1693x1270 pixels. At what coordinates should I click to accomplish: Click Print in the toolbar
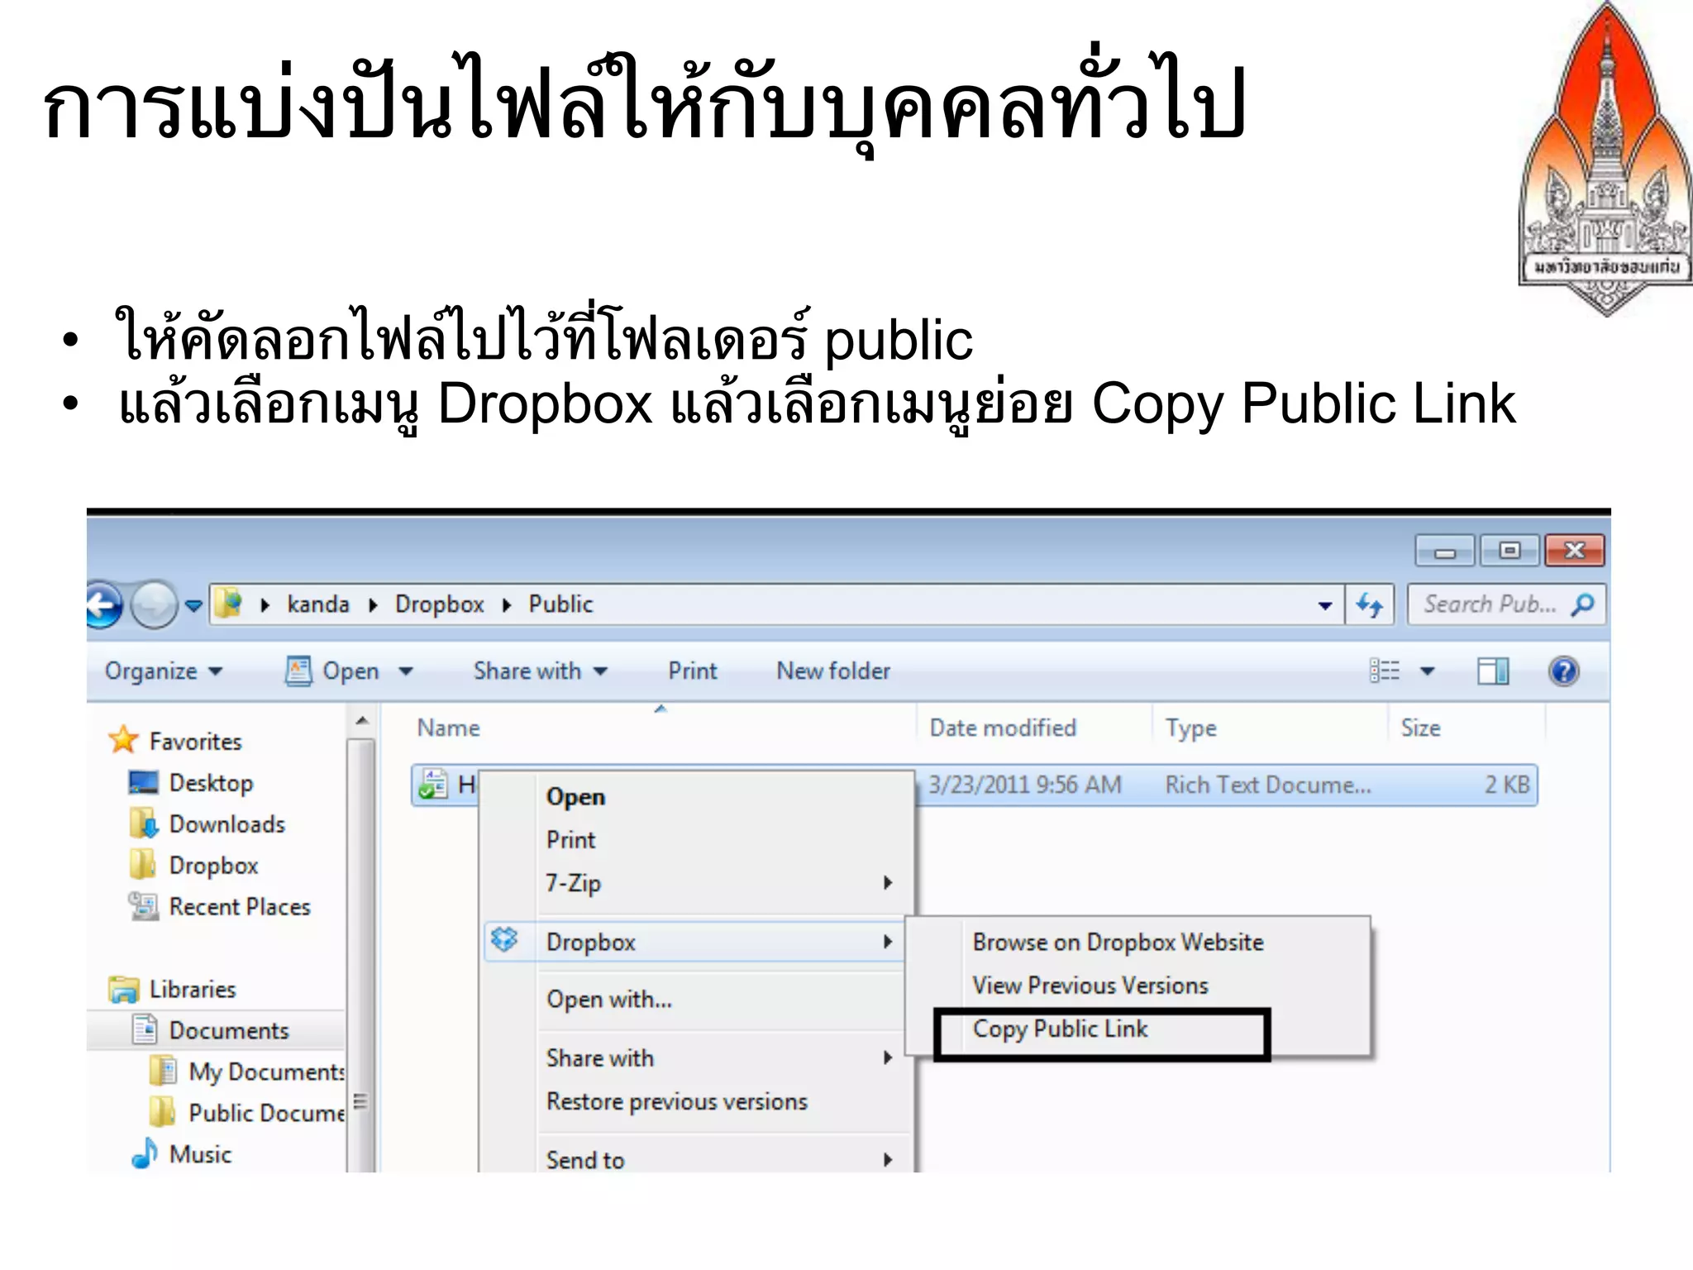693,671
